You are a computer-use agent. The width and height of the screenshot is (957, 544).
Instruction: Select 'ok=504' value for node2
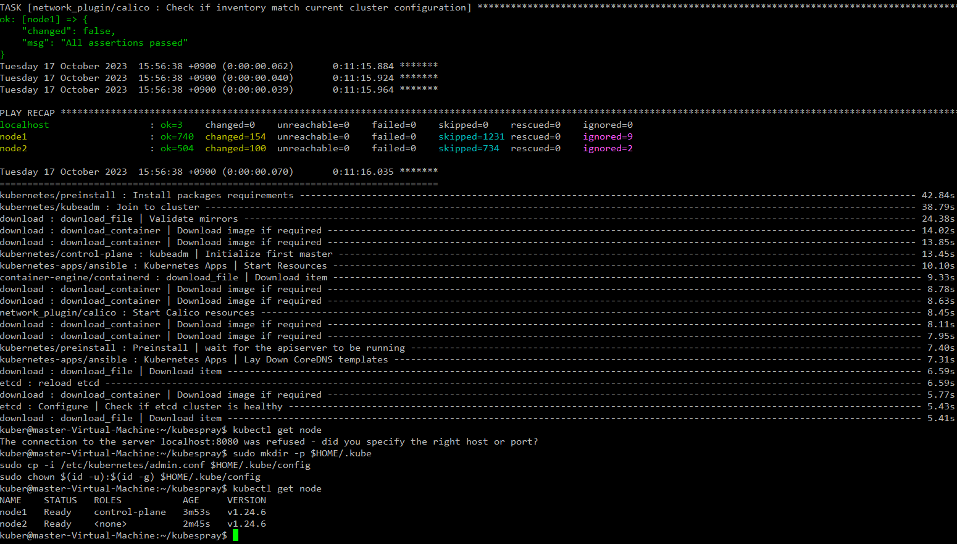pos(177,148)
